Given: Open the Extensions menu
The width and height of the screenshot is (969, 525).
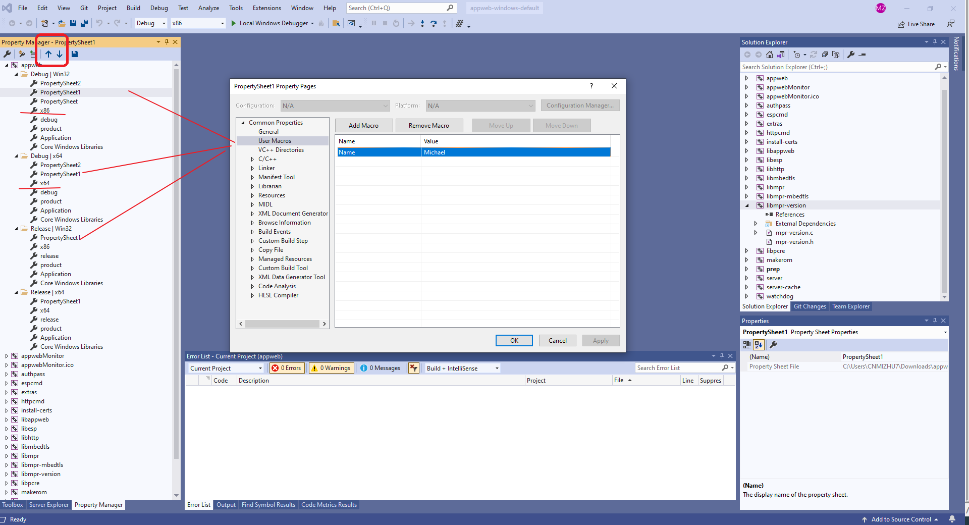Looking at the screenshot, I should point(267,8).
